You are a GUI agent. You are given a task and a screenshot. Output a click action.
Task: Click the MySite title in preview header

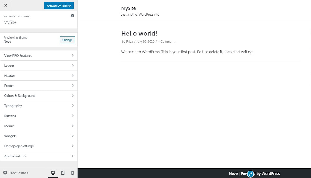point(128,8)
